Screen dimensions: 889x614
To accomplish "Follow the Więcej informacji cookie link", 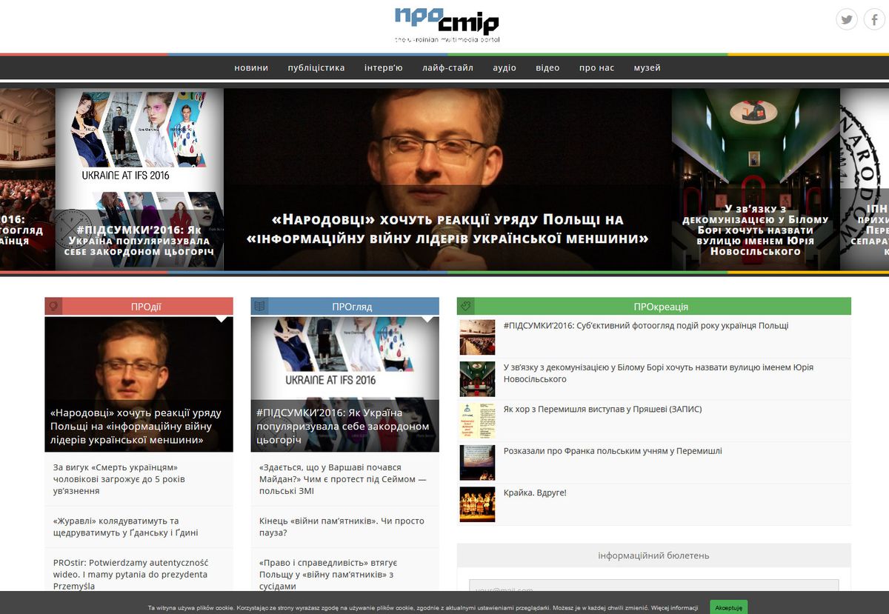I will coord(674,608).
